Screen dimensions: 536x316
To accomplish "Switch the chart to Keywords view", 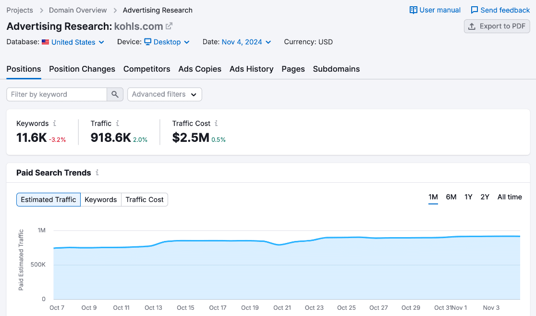I will 101,199.
